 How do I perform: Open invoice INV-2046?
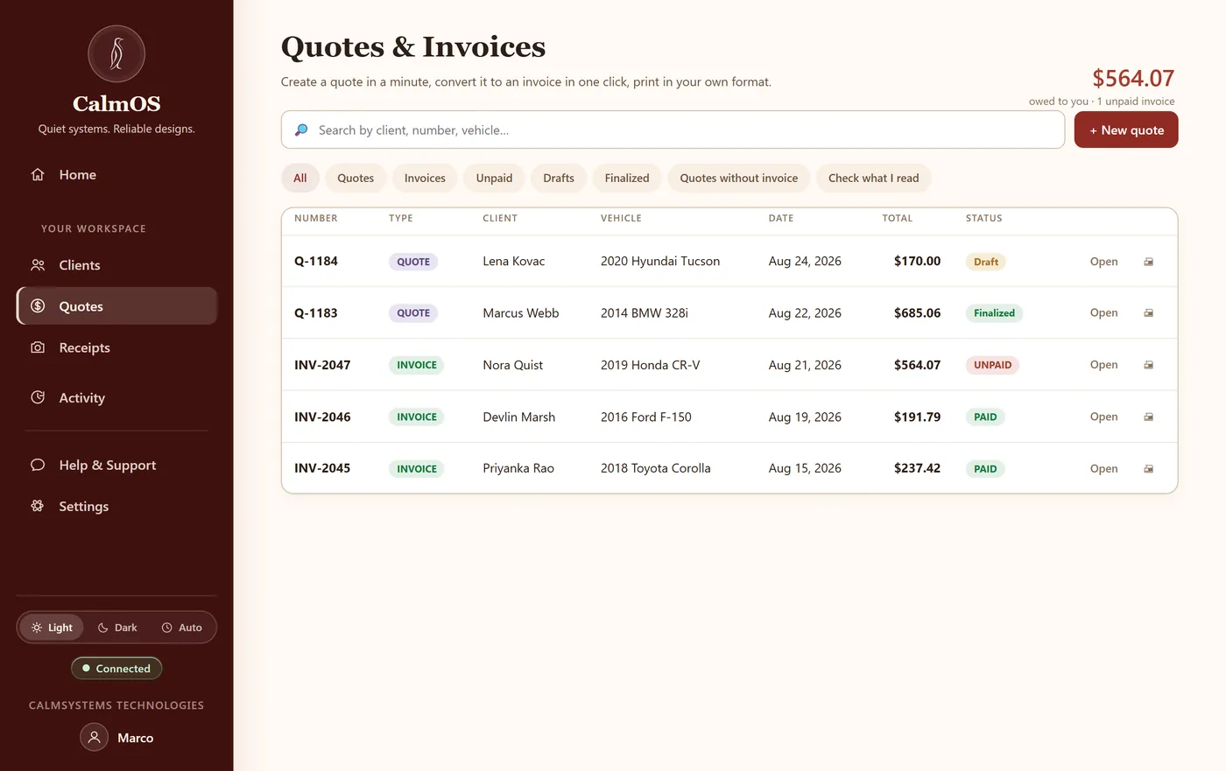click(1103, 417)
